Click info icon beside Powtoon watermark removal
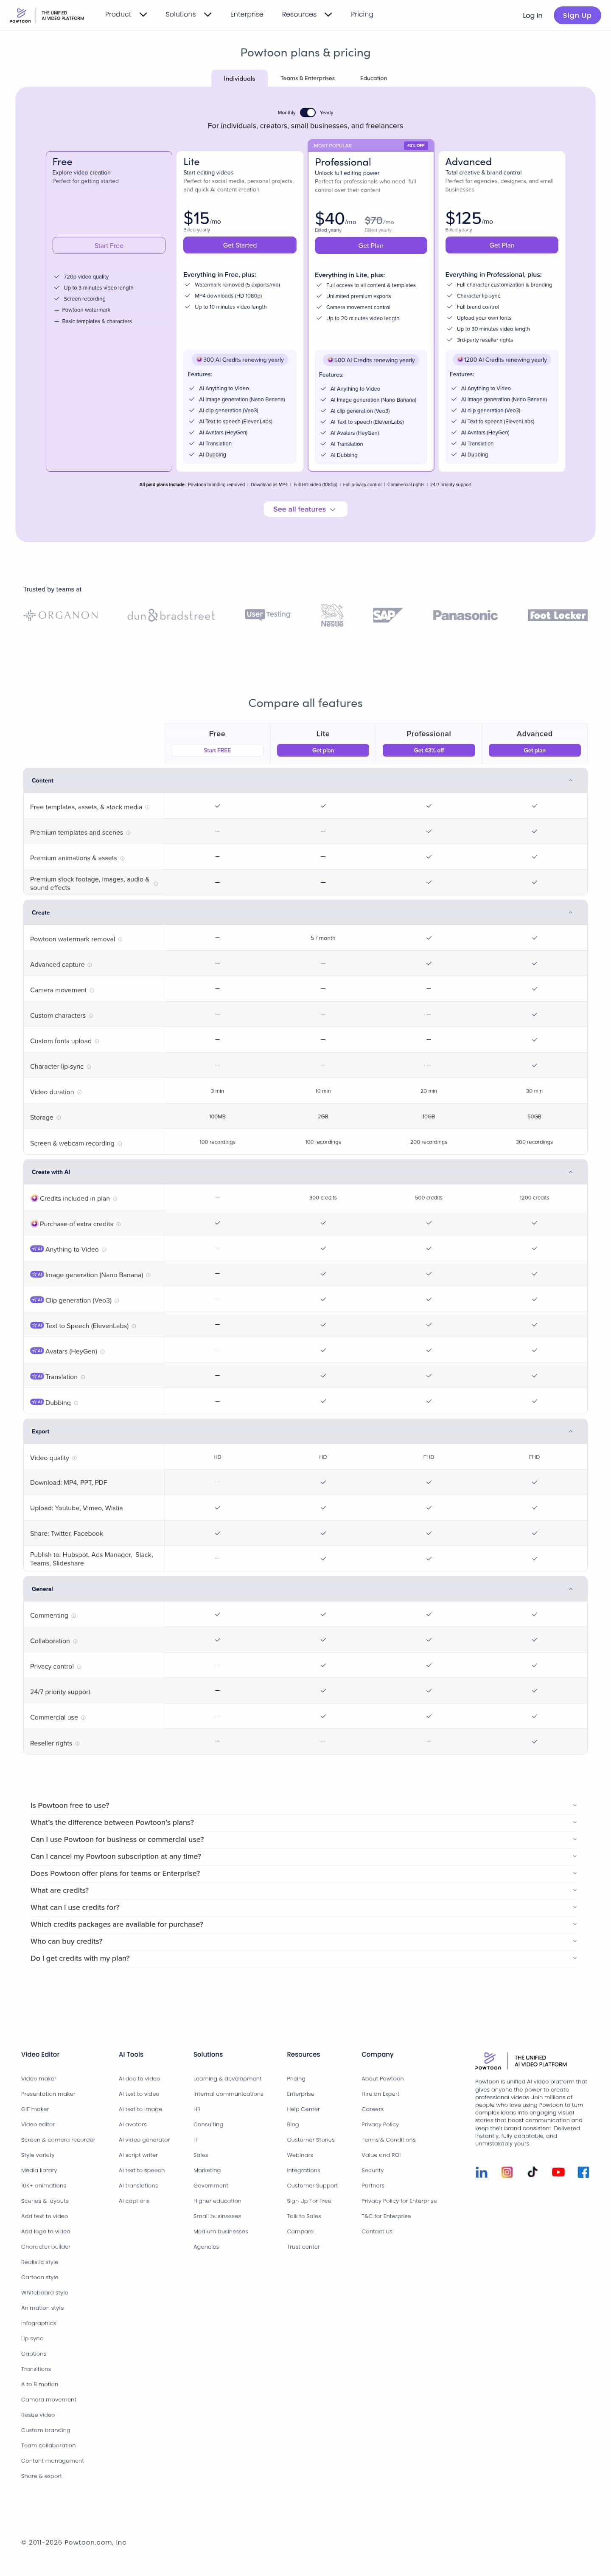This screenshot has width=611, height=2576. (121, 939)
